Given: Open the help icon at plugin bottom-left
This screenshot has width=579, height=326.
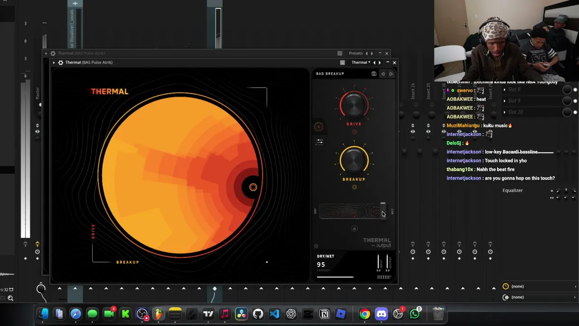Looking at the screenshot, I should click(316, 246).
